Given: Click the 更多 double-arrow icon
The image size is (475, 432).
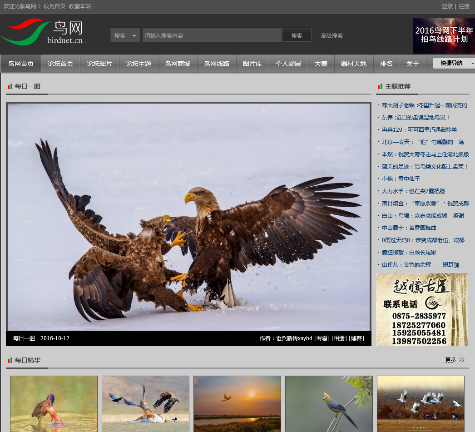Looking at the screenshot, I should coord(462,360).
